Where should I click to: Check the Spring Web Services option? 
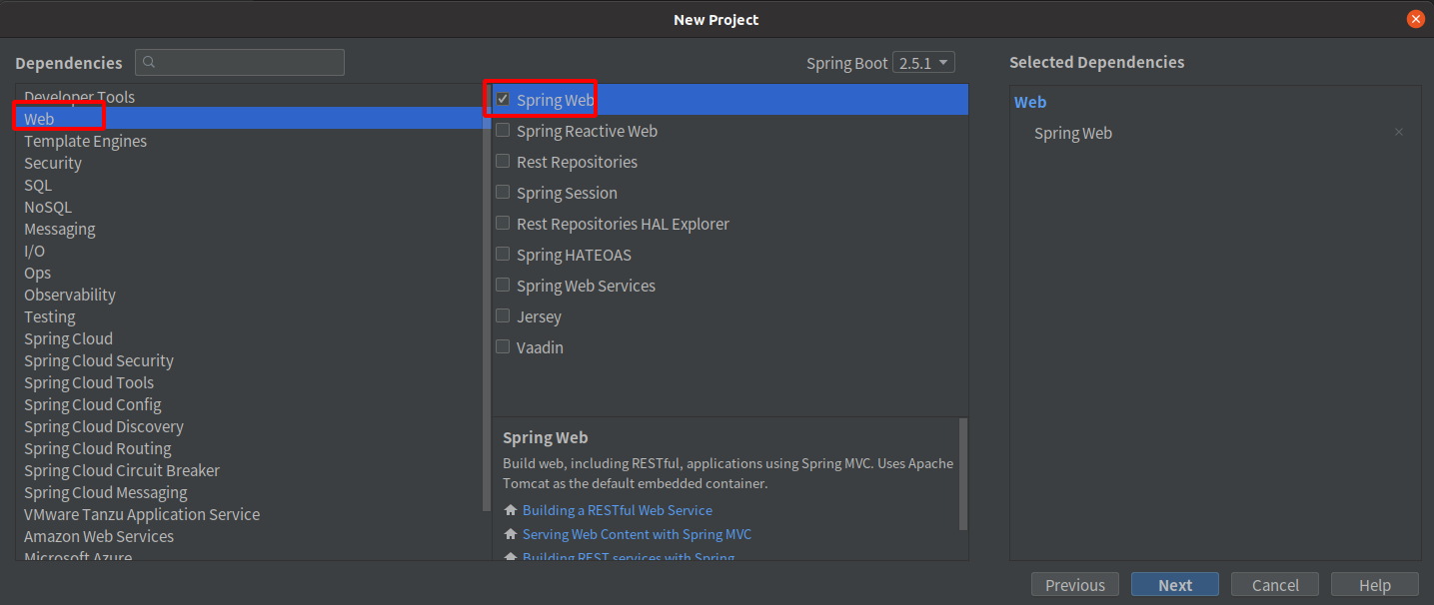coord(503,286)
